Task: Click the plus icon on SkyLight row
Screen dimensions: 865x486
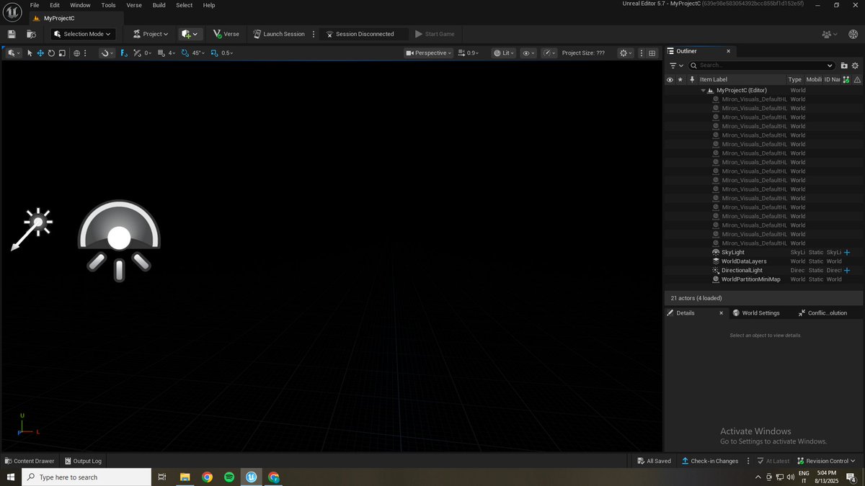Action: pos(847,252)
